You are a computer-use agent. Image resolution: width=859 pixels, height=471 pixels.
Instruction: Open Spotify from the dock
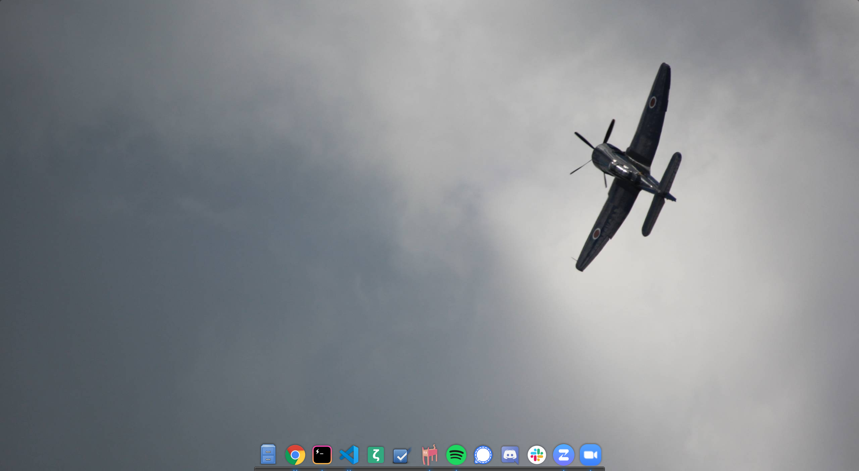tap(456, 455)
